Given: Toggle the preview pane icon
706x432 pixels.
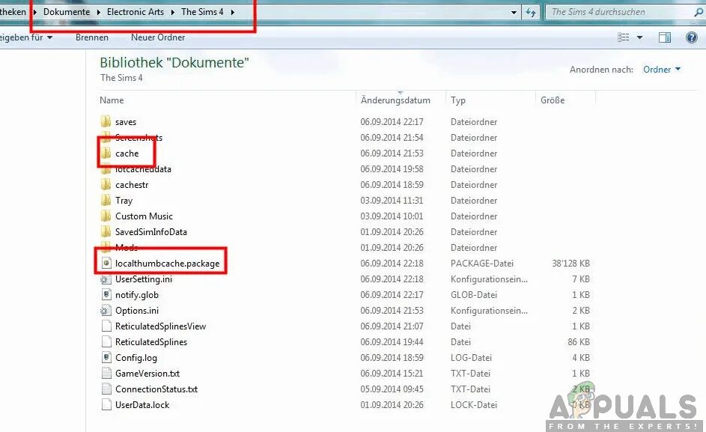Looking at the screenshot, I should (665, 37).
